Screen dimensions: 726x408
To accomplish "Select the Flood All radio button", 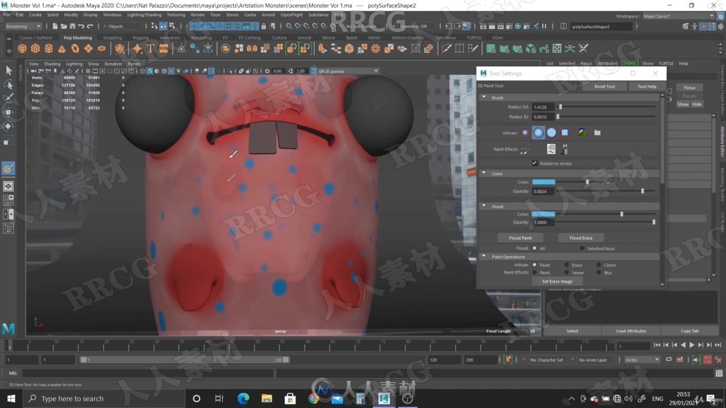I will (x=534, y=248).
